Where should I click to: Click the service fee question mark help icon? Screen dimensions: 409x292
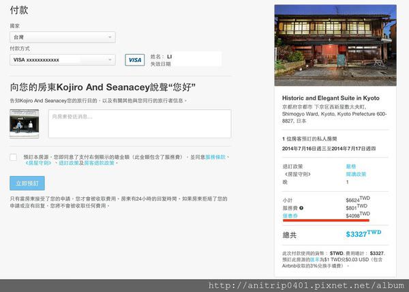click(x=301, y=208)
